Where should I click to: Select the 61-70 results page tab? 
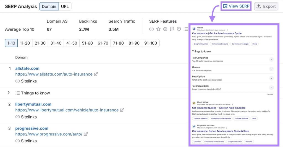[x=103, y=43]
